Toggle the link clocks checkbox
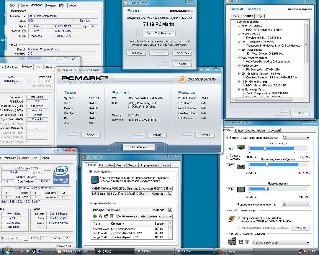Screen dimensions: 319x255 point(227,157)
